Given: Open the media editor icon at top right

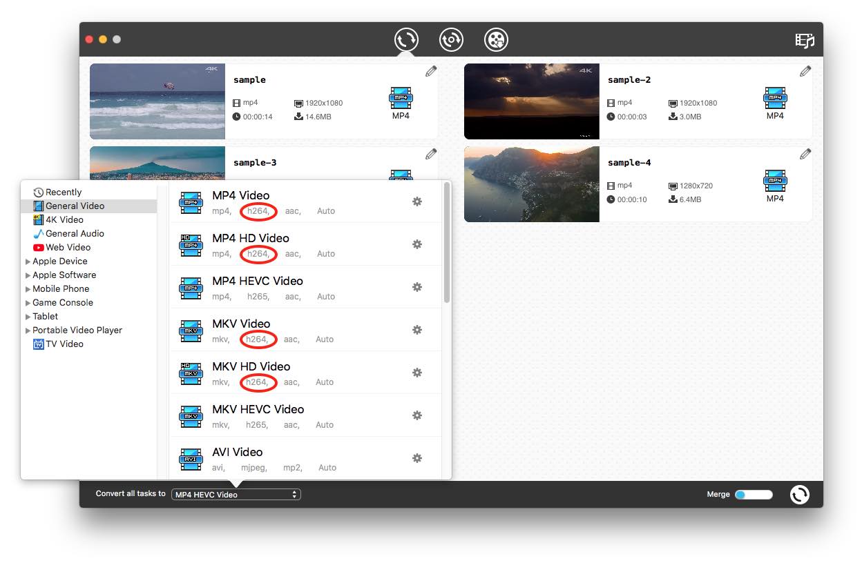Looking at the screenshot, I should pyautogui.click(x=804, y=41).
